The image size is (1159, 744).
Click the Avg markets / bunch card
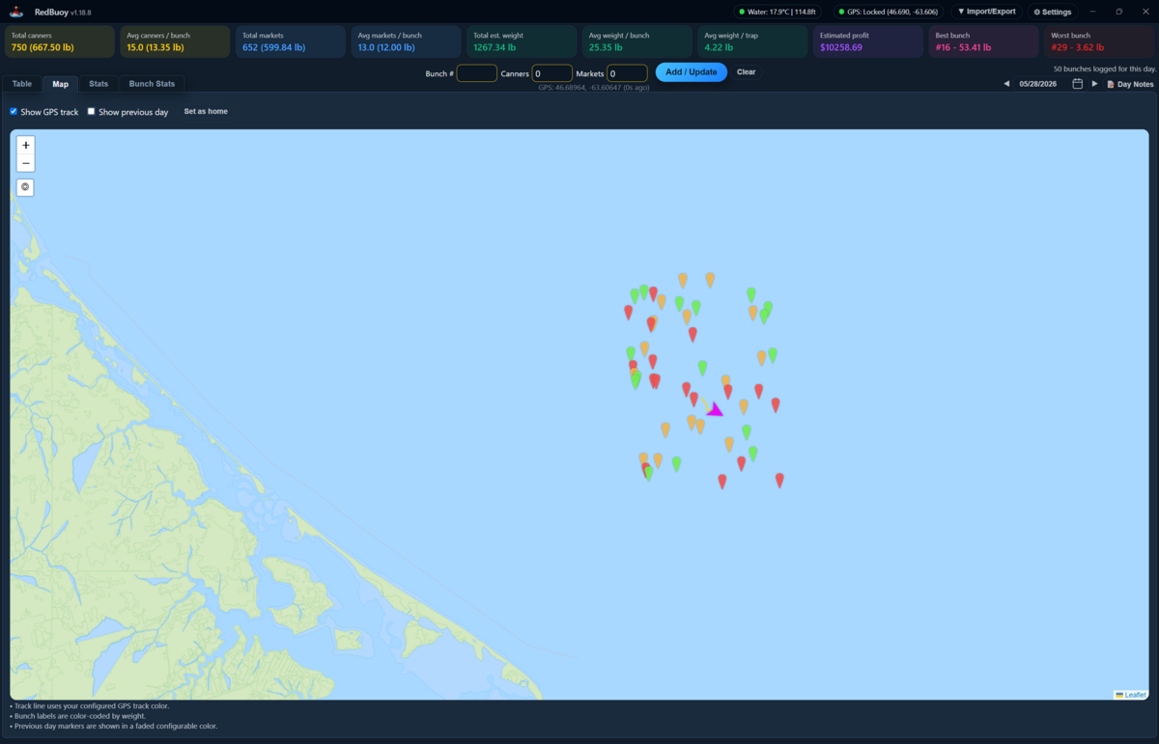click(406, 41)
